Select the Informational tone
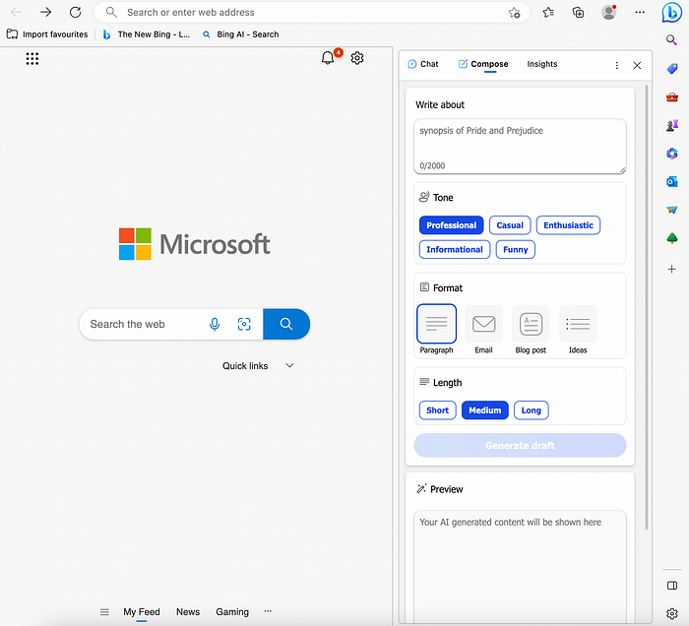Screen dimensions: 689x626 pyautogui.click(x=455, y=250)
